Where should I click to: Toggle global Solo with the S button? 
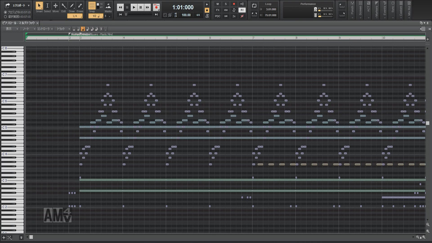point(225,4)
